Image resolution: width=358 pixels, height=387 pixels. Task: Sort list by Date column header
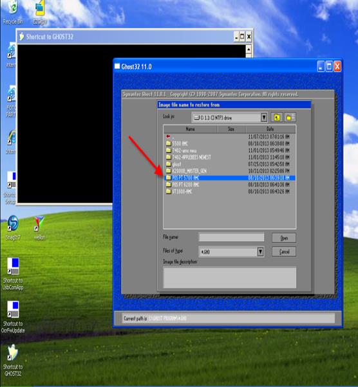click(x=270, y=129)
